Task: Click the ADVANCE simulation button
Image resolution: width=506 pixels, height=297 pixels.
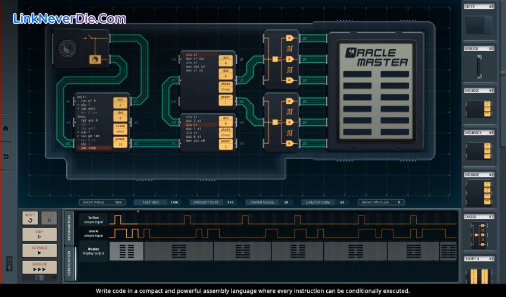Action: click(39, 250)
